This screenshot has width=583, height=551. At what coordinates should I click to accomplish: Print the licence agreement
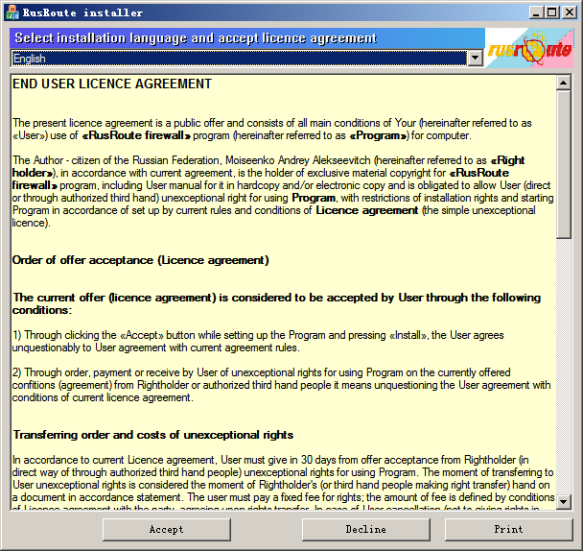pyautogui.click(x=508, y=529)
